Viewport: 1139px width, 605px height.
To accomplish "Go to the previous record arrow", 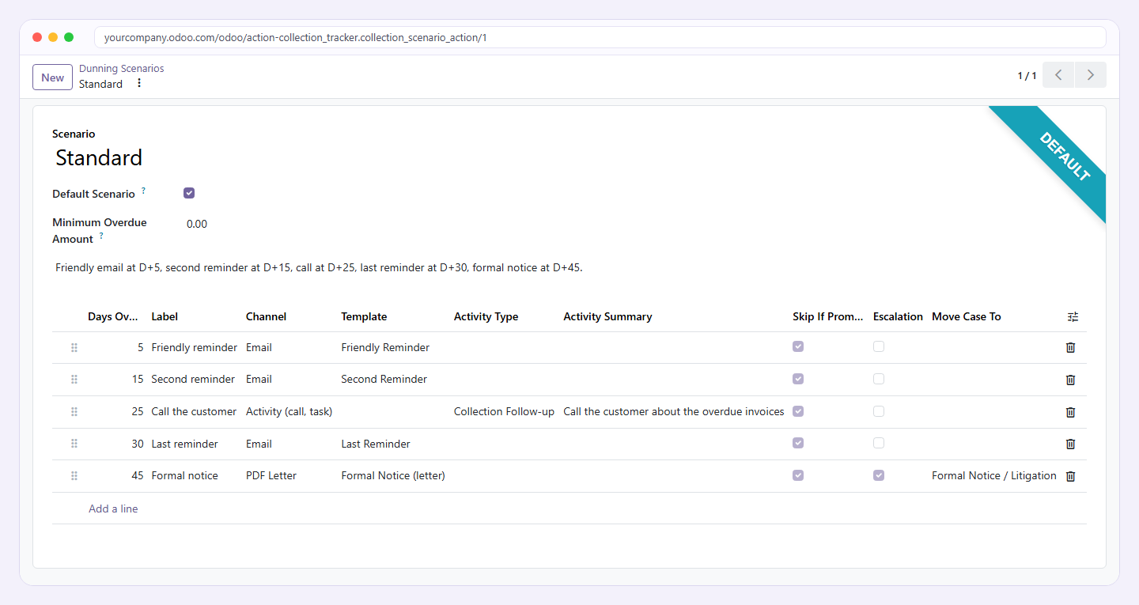I will point(1058,75).
